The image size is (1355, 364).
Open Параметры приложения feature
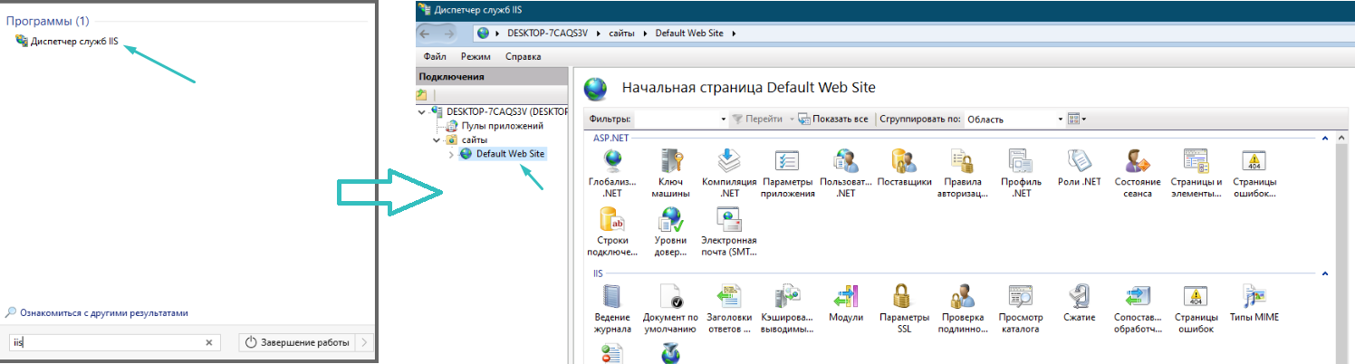click(x=787, y=174)
